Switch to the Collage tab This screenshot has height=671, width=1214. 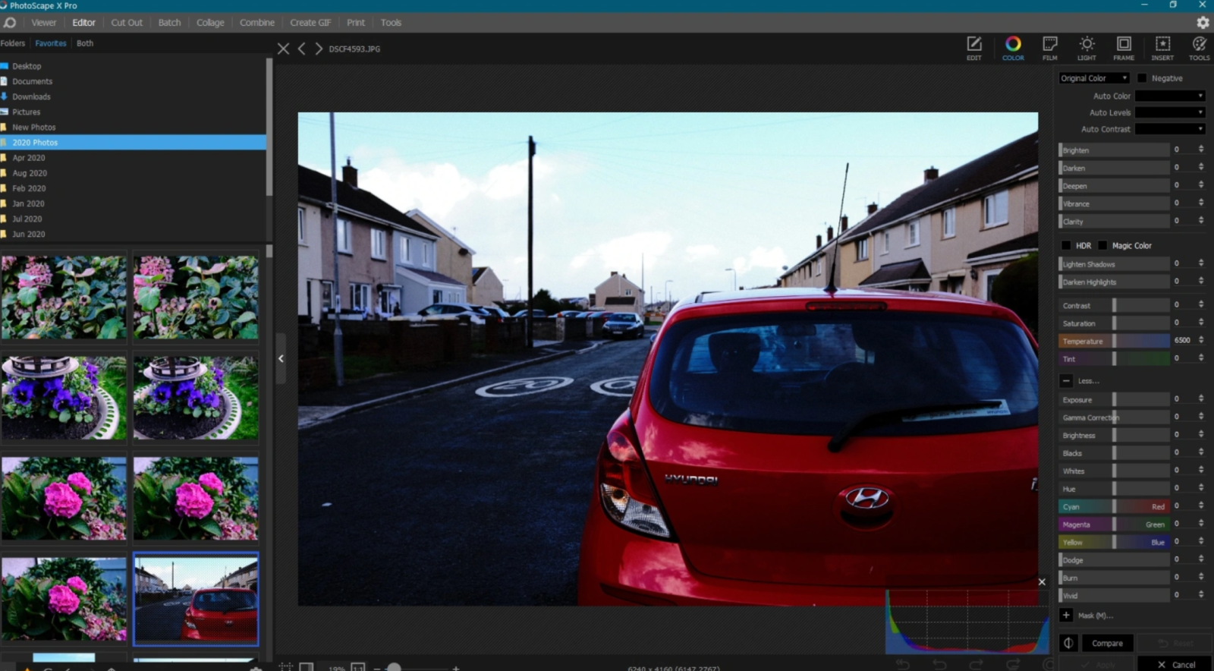pos(210,23)
